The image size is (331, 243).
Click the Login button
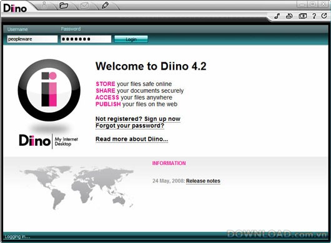coord(131,39)
